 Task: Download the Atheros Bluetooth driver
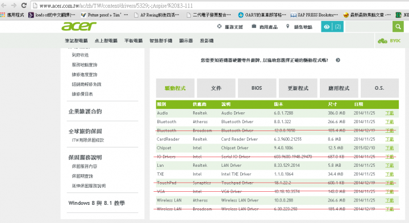tap(390, 121)
